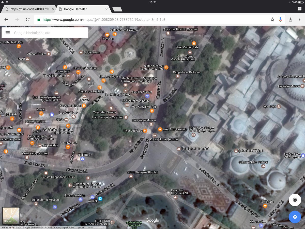Image resolution: width=305 pixels, height=229 pixels.
Task: Select Kocak Home Pension lodging marker
Action: tap(154, 135)
